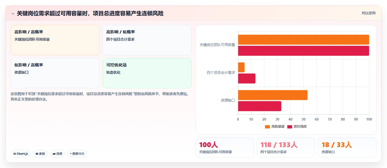
Task: Click orange bar for 关键岗位团队可用容量
Action: 303,40
